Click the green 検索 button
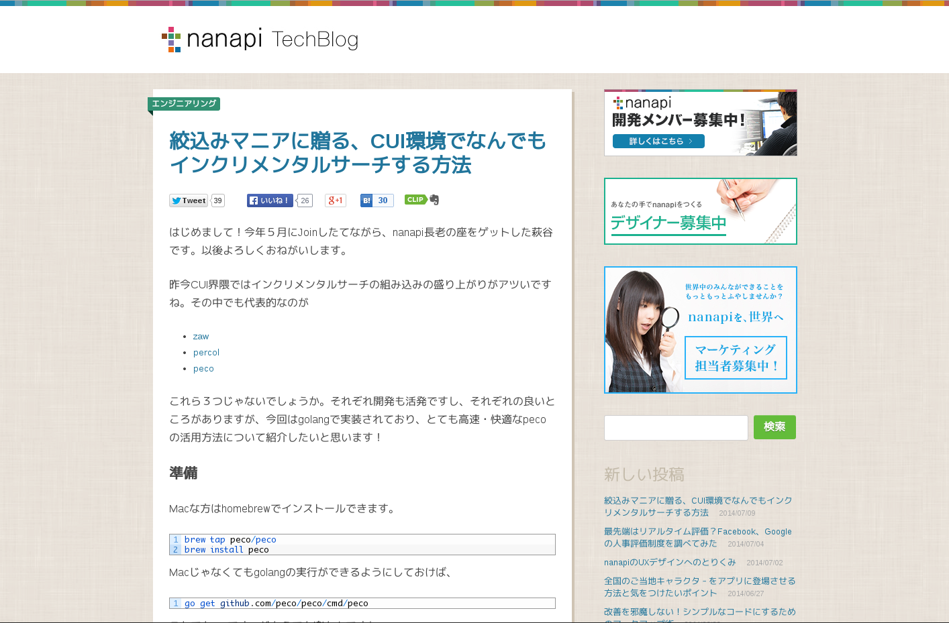Screen dimensions: 949x623 click(775, 427)
